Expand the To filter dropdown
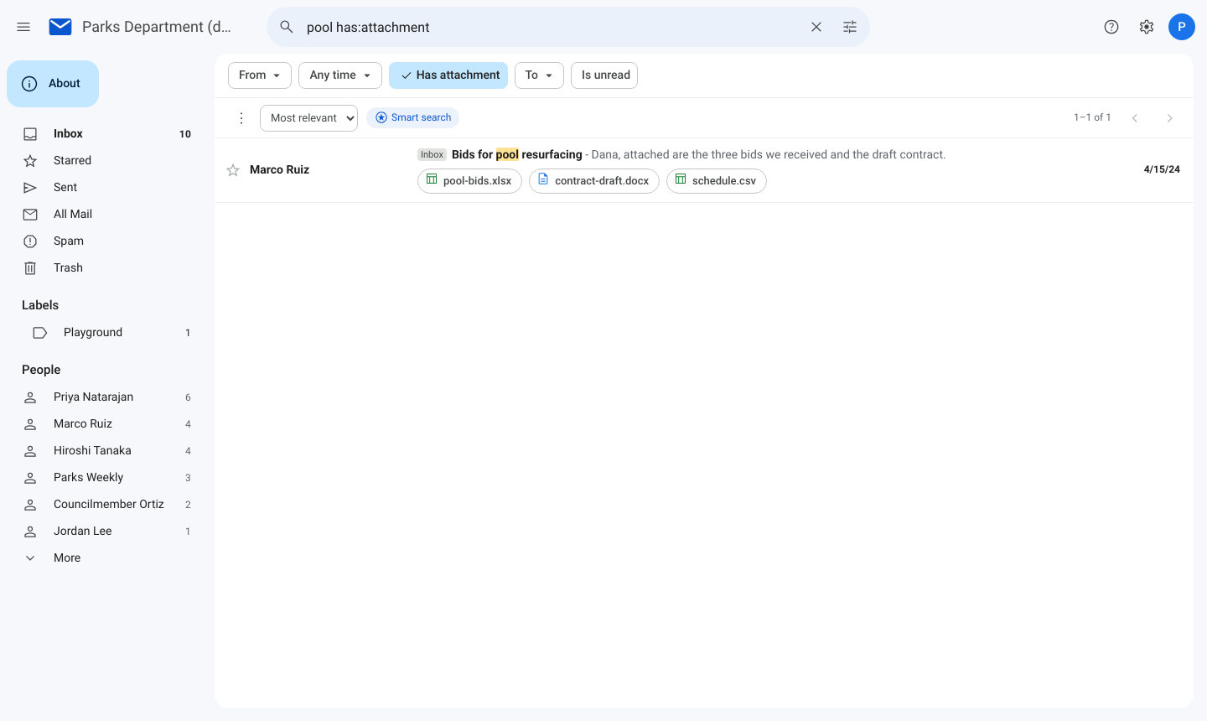 point(539,75)
